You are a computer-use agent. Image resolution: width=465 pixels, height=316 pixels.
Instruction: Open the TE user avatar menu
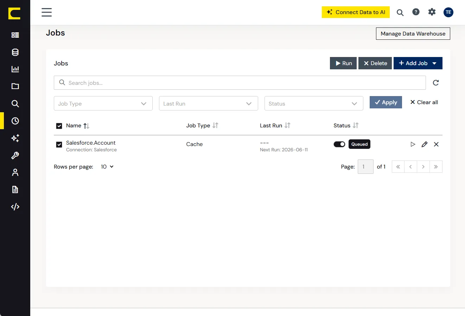pos(448,12)
